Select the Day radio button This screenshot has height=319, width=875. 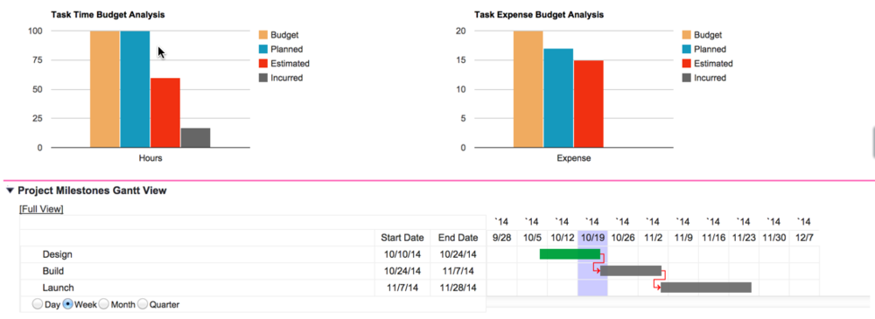(38, 304)
